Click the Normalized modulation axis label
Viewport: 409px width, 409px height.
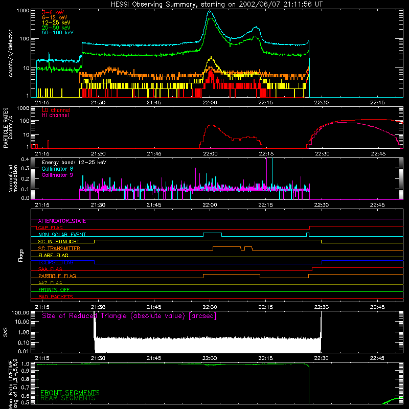tap(13, 178)
